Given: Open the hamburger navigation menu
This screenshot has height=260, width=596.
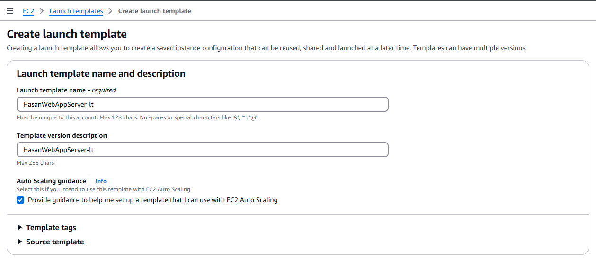Looking at the screenshot, I should (10, 11).
